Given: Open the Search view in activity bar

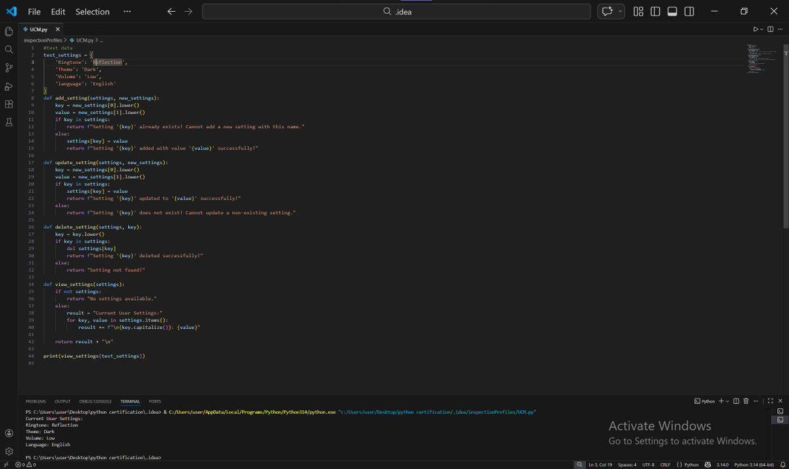Looking at the screenshot, I should tap(9, 49).
